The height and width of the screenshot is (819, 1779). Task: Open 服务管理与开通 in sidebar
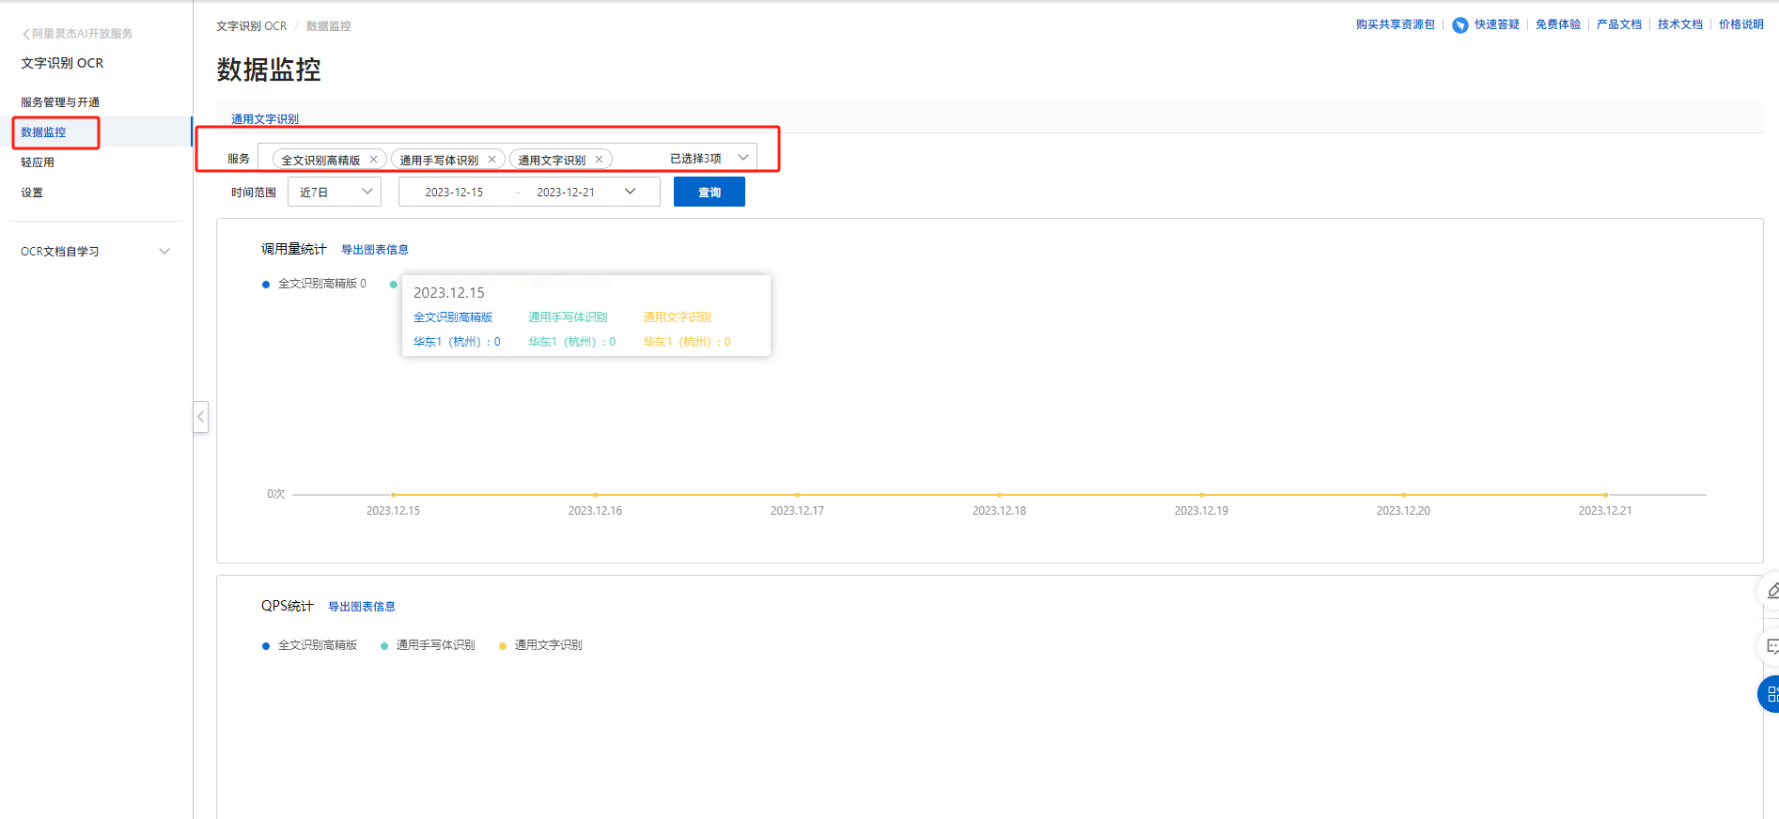(x=60, y=102)
